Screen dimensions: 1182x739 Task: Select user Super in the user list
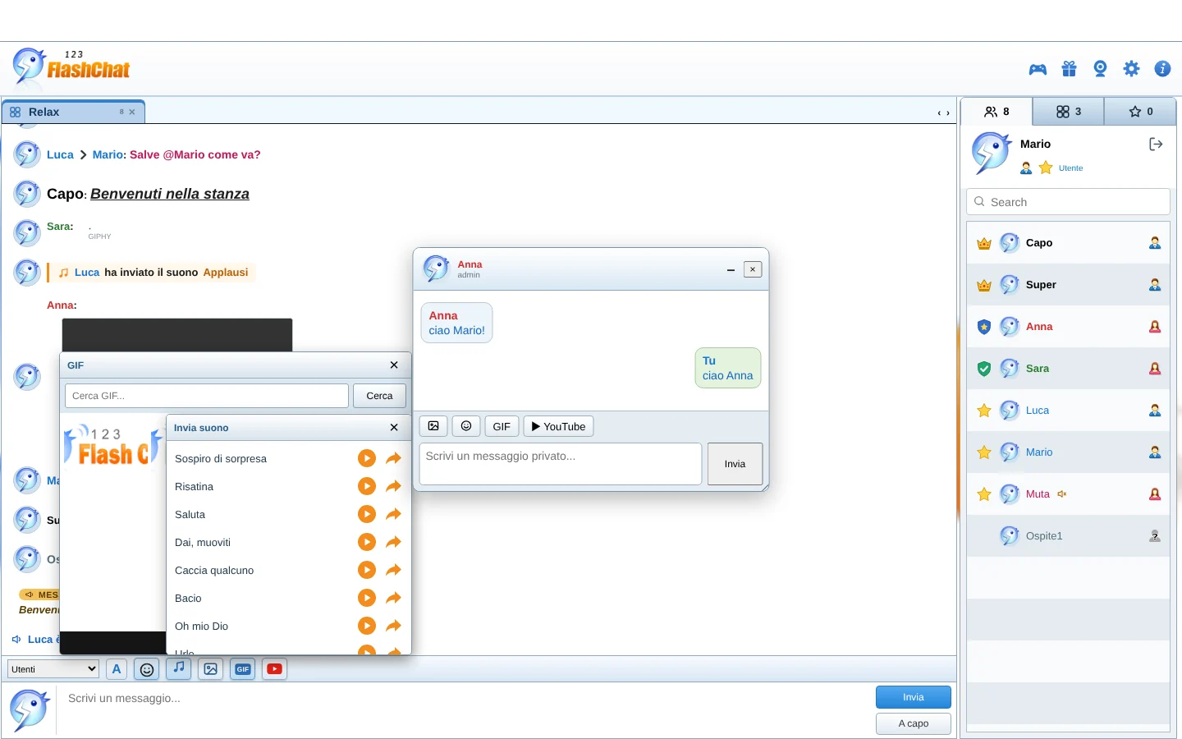click(x=1068, y=285)
